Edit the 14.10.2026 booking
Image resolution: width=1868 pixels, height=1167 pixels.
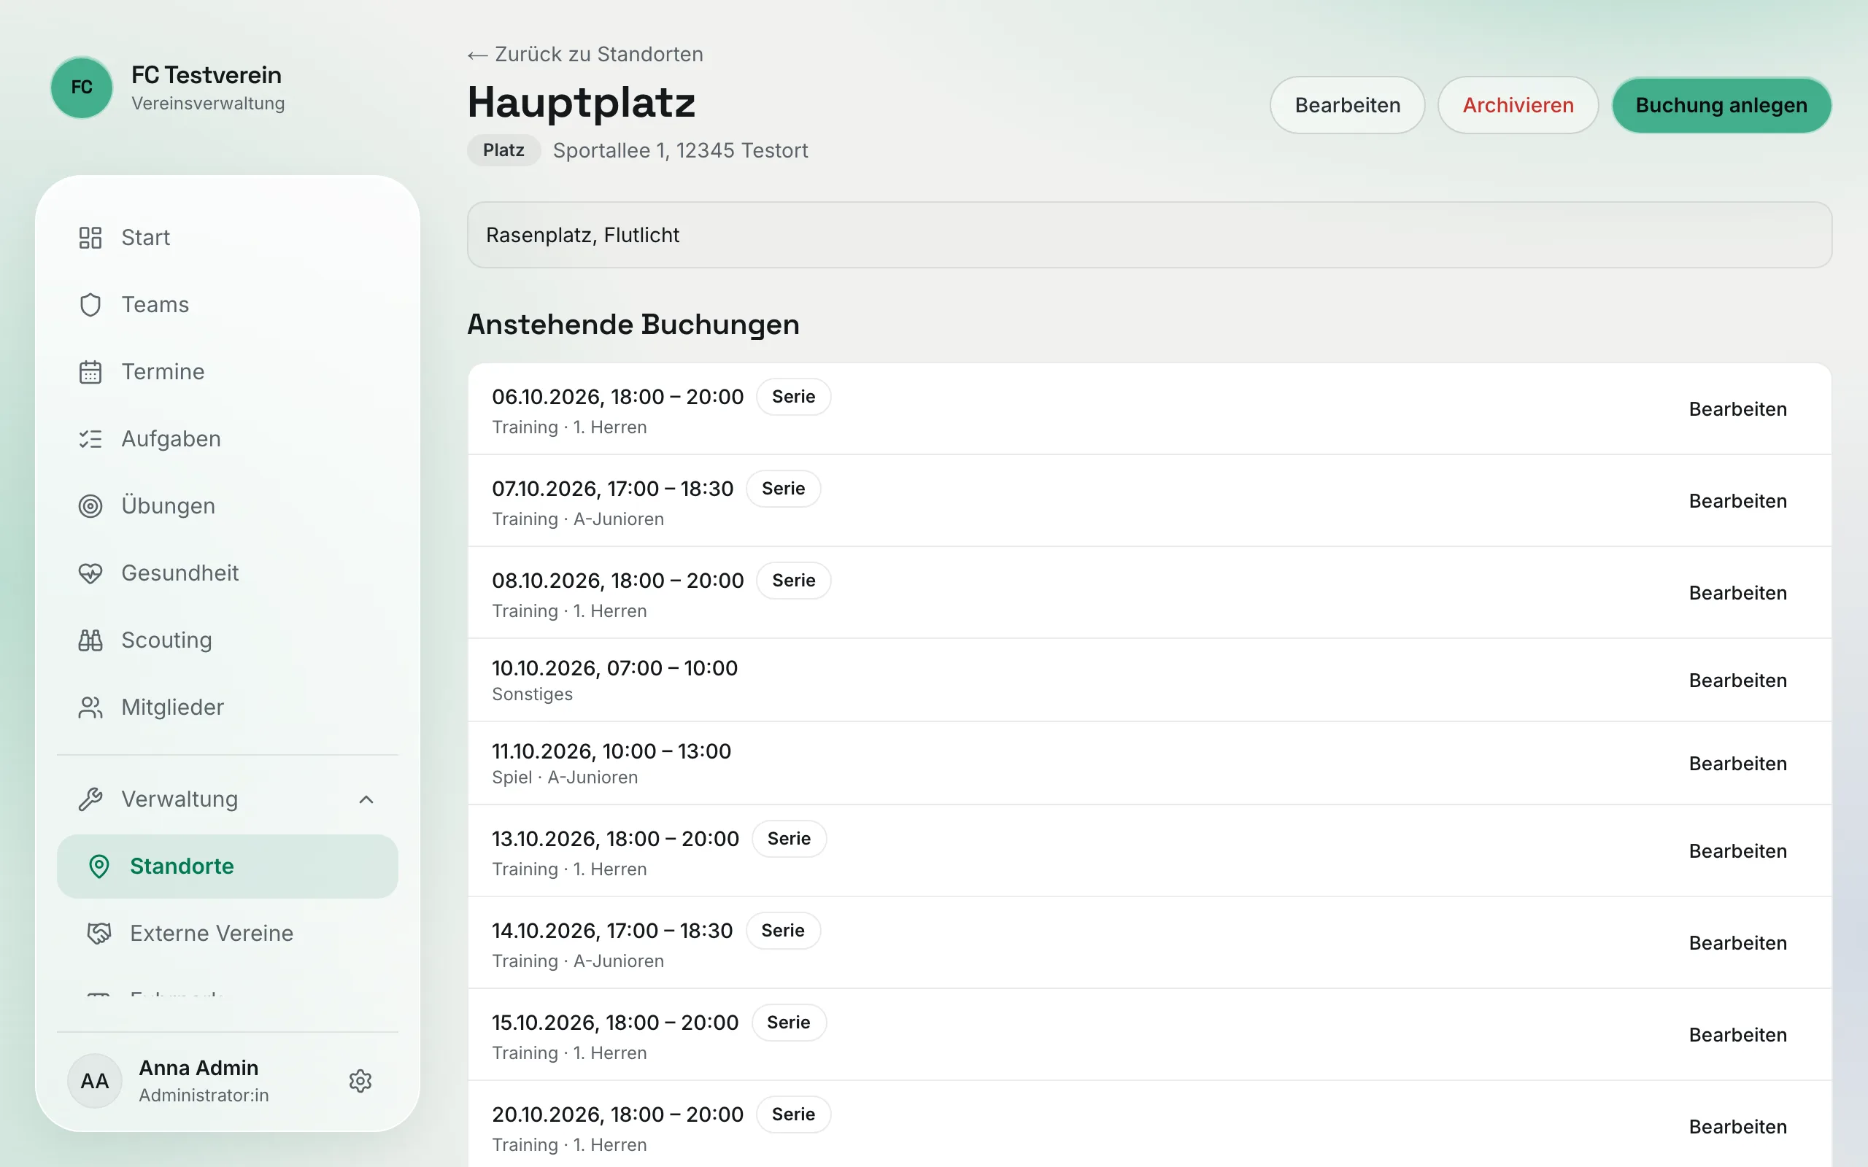click(x=1737, y=943)
